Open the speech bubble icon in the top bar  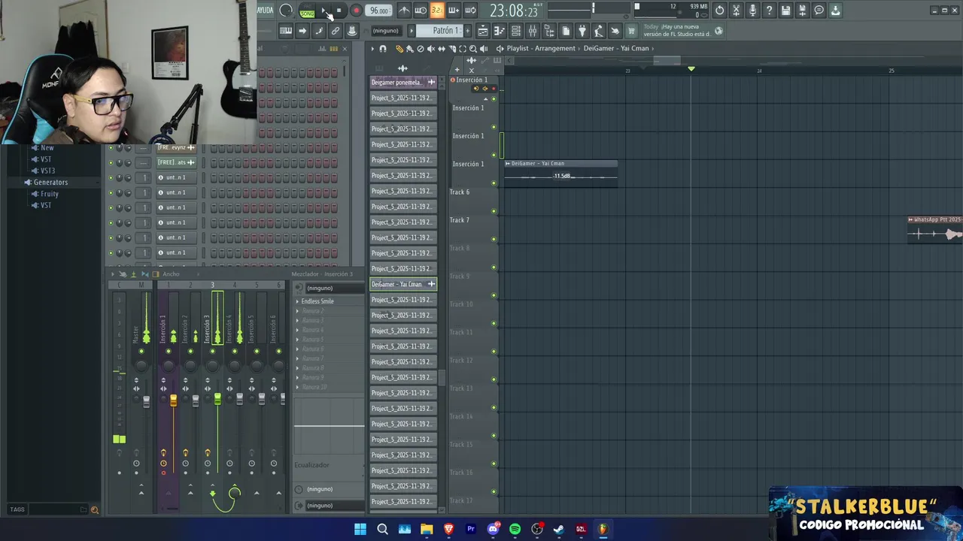coord(819,11)
